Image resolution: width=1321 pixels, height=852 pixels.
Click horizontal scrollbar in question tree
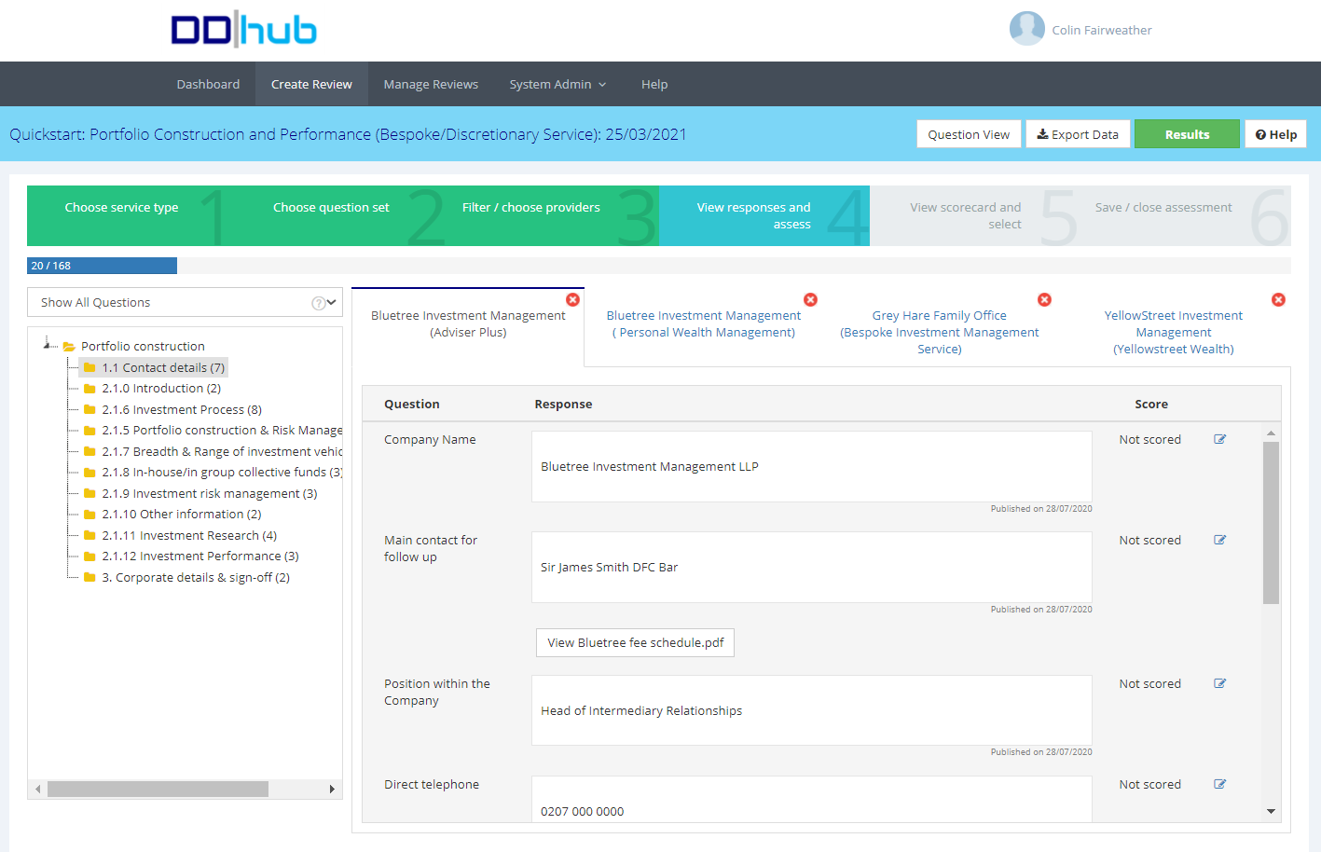pos(158,789)
